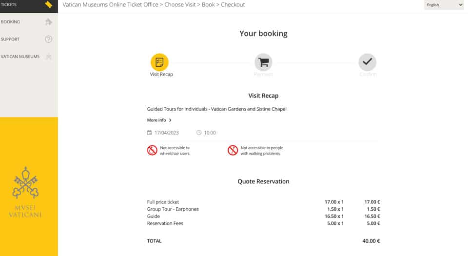Click the yellow ticket icon in sidebar
This screenshot has width=468, height=256.
point(49,4)
